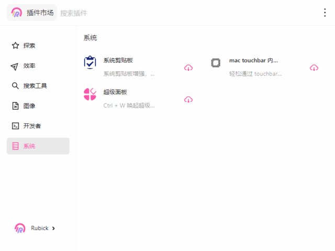
Task: Click the mac touchbar chip icon
Action: [216, 63]
